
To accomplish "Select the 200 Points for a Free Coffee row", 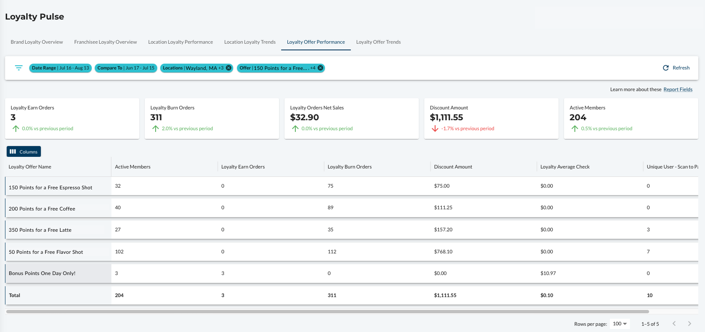I will pos(352,208).
